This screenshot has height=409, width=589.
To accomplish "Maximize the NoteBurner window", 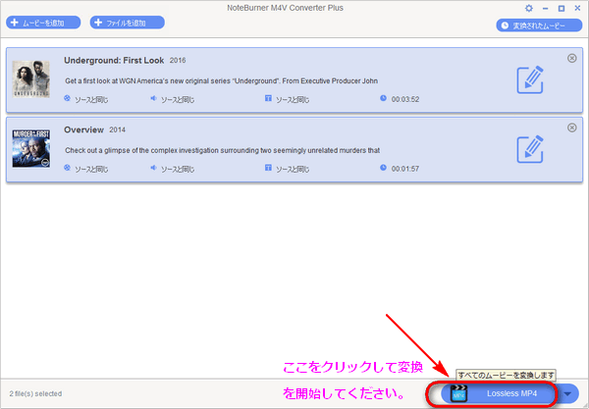I will pyautogui.click(x=562, y=8).
